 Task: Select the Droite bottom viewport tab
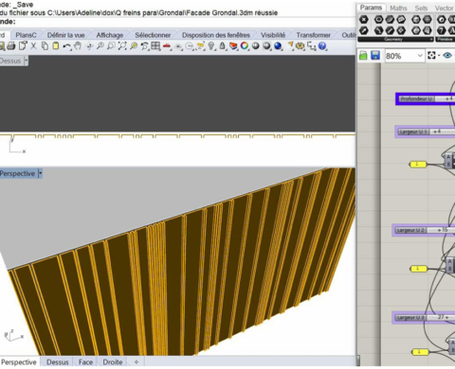coord(113,362)
